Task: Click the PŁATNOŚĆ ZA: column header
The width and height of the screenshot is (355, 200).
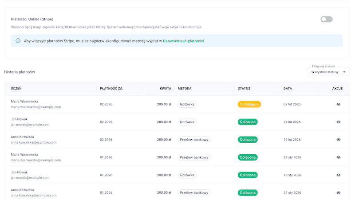Action: (x=112, y=88)
